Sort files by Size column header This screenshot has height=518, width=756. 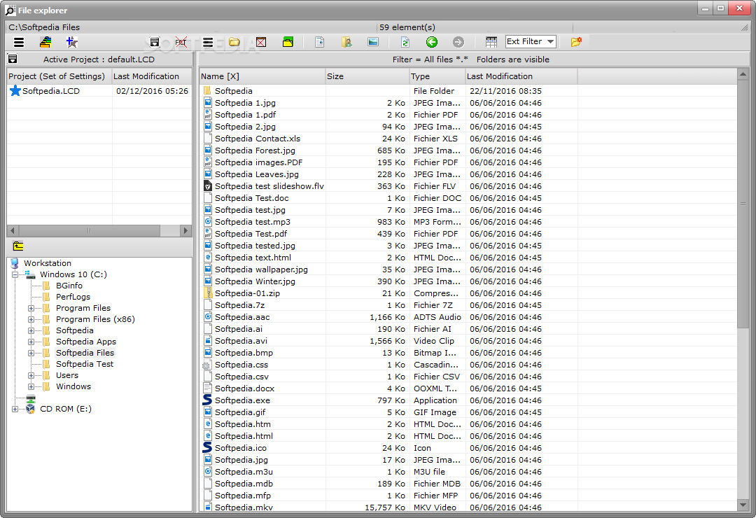point(367,76)
